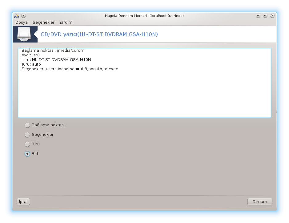The height and width of the screenshot is (223, 289).
Task: Minimize the window with the down chevron
Action: click(x=258, y=16)
